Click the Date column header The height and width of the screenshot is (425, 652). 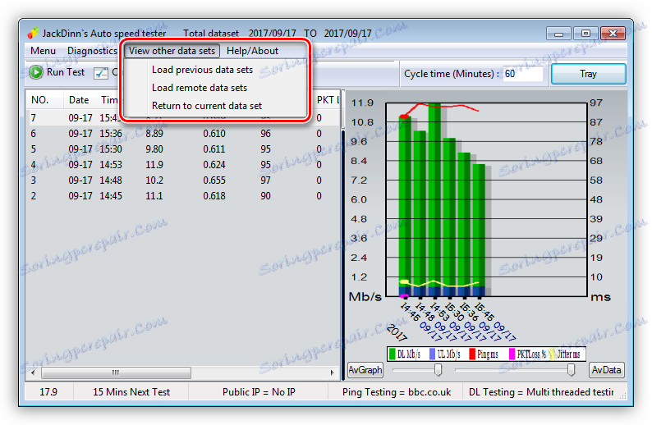pyautogui.click(x=79, y=100)
